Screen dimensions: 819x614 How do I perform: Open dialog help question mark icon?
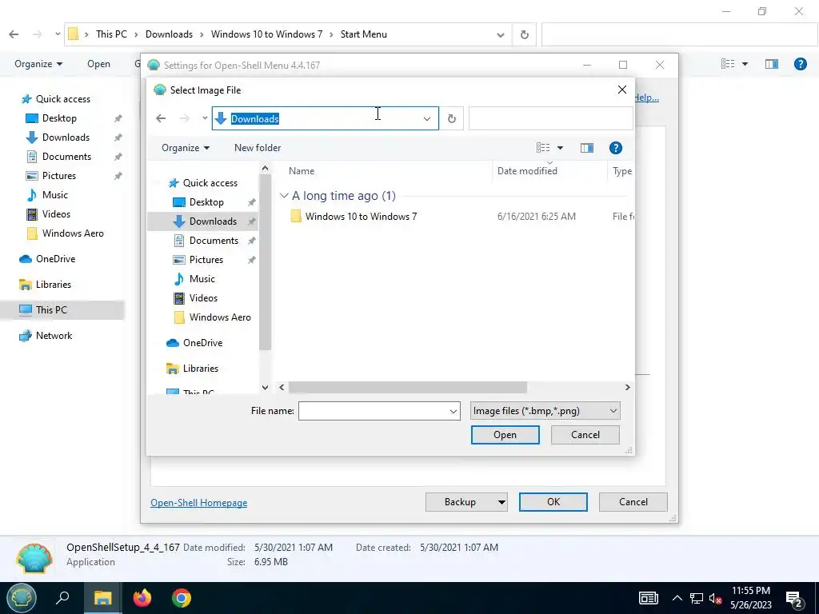[x=615, y=148]
